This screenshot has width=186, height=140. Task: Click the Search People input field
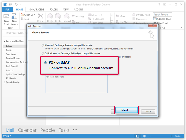[162, 15]
